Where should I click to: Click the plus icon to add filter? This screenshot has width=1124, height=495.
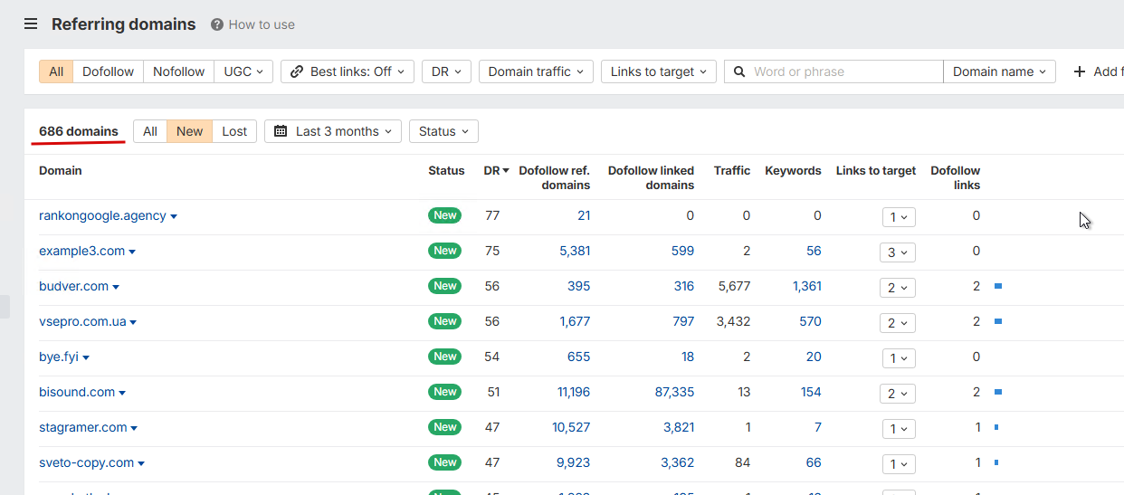tap(1079, 71)
